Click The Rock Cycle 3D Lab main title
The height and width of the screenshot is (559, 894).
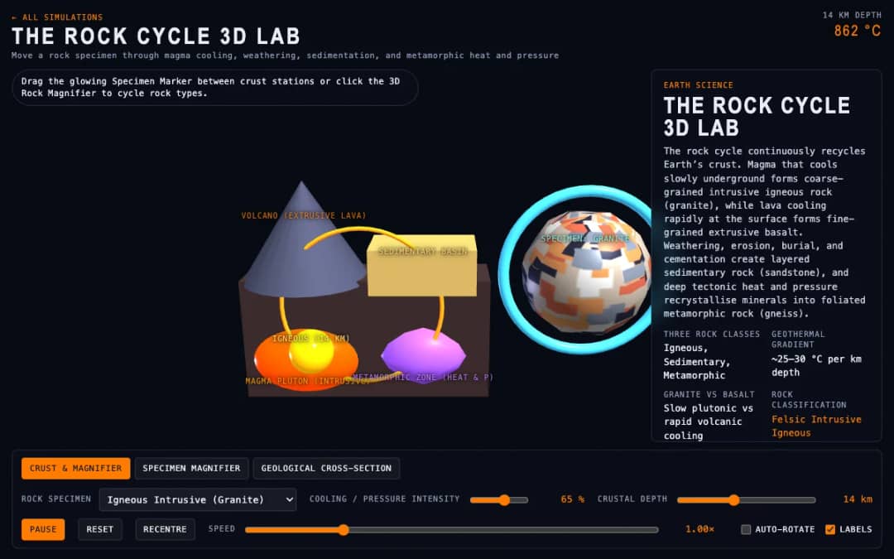pos(156,36)
